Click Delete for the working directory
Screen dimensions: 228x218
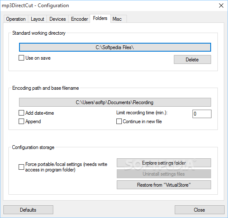(192, 60)
